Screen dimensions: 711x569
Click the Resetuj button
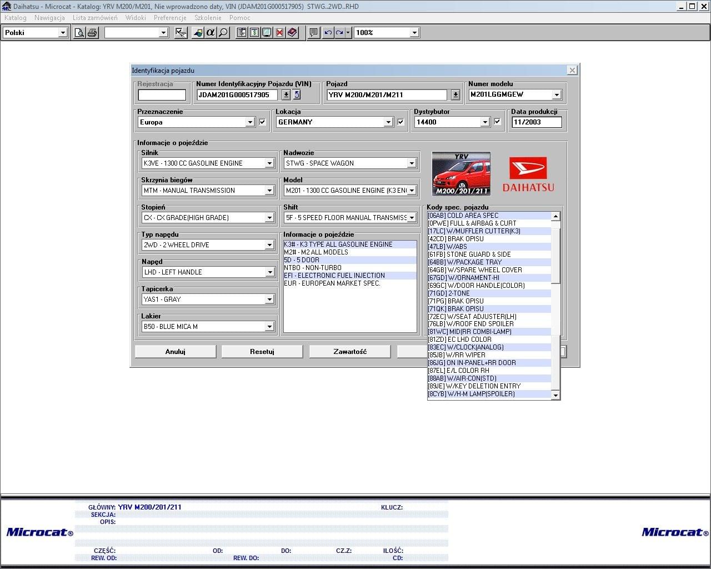coord(262,352)
